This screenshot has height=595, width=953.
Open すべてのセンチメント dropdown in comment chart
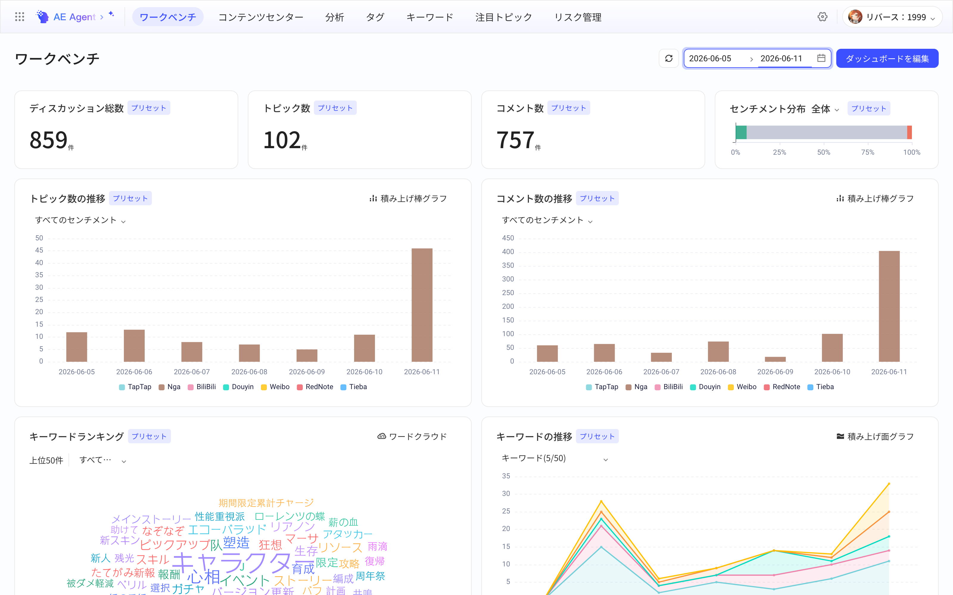coord(547,220)
